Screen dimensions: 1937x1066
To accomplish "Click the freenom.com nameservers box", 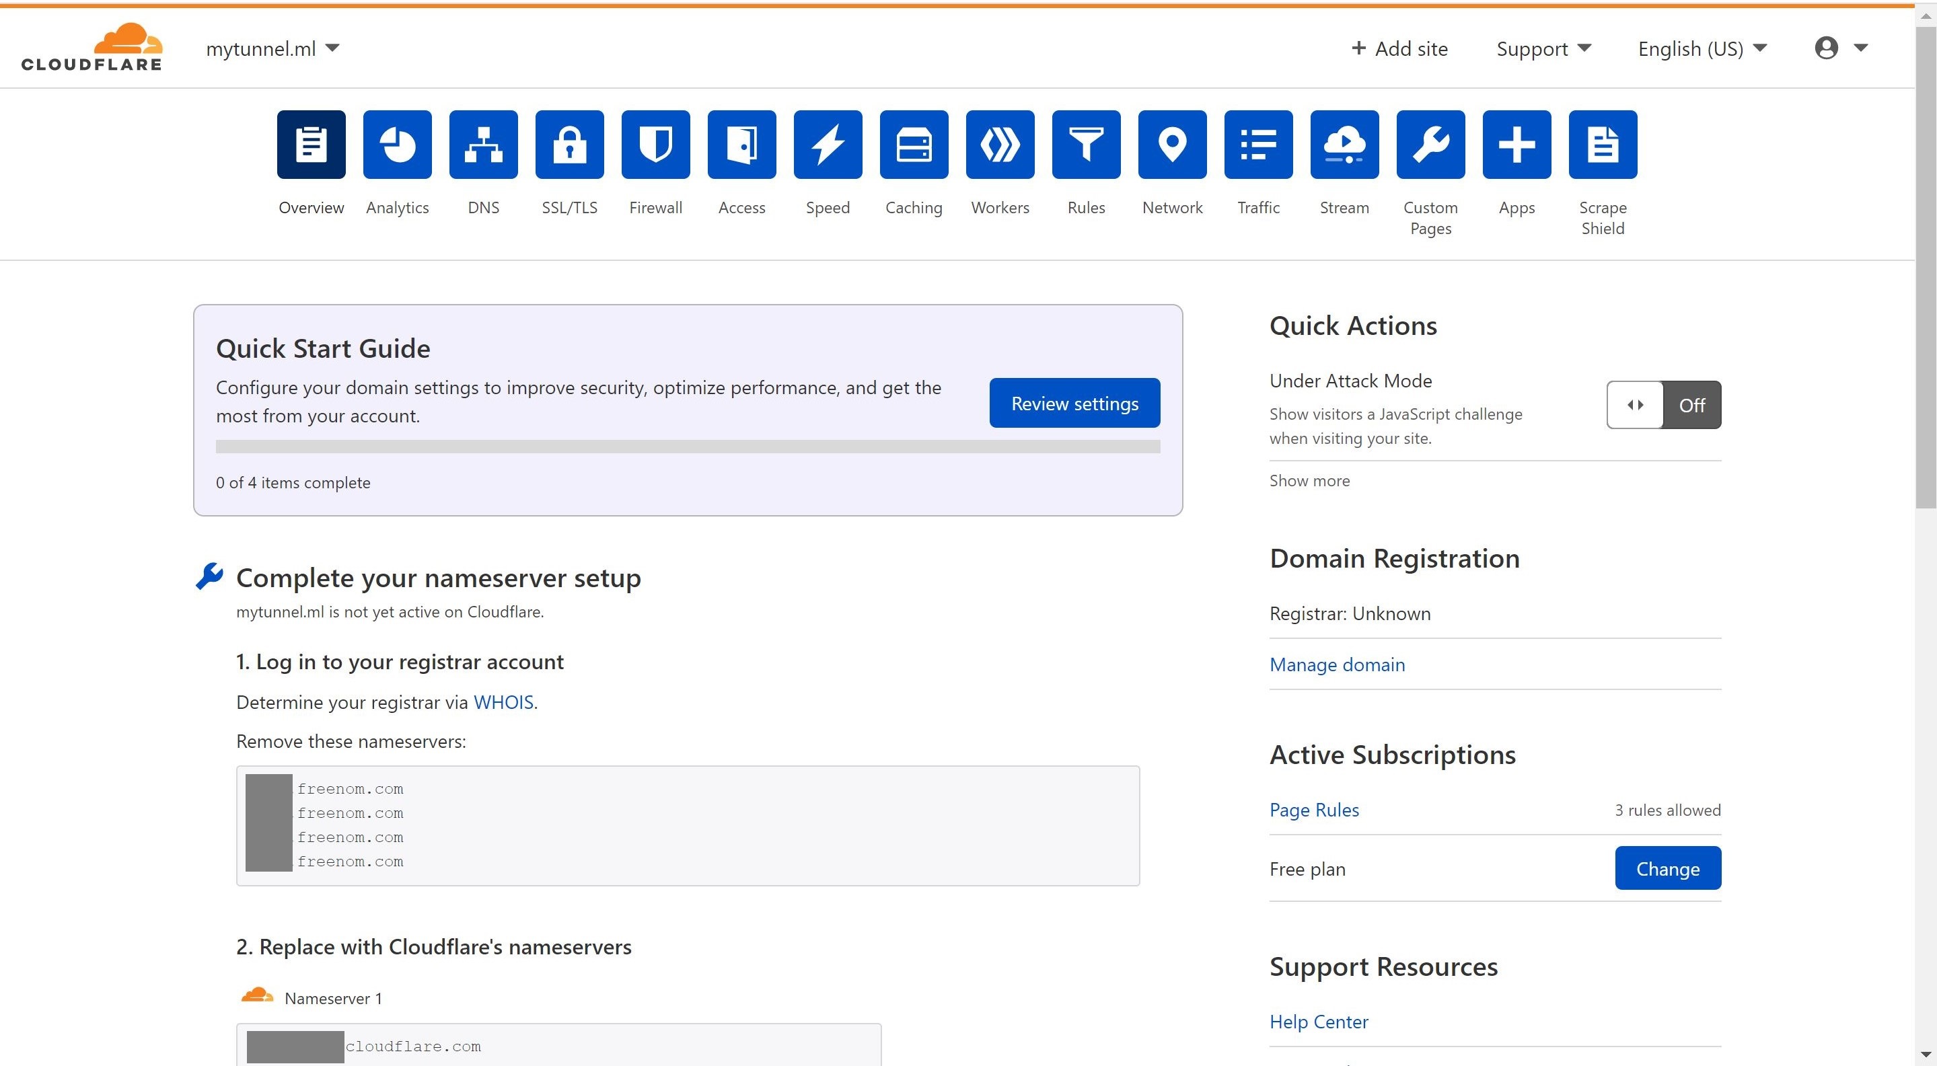I will tap(688, 825).
